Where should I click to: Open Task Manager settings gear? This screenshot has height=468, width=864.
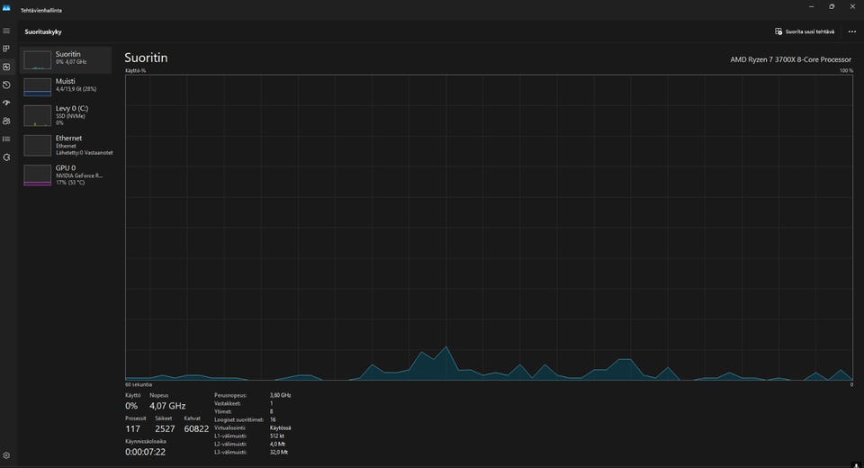[6, 456]
